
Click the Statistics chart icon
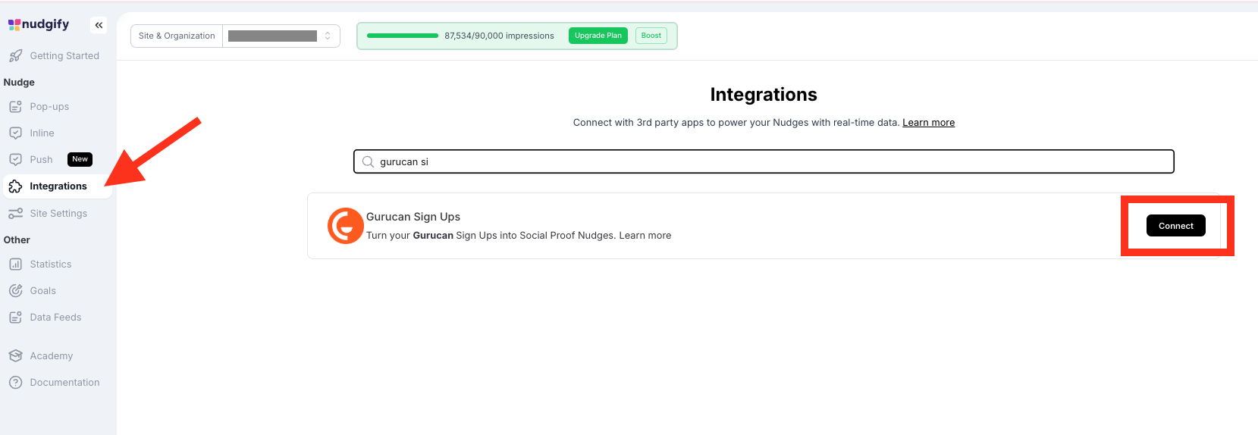click(15, 264)
